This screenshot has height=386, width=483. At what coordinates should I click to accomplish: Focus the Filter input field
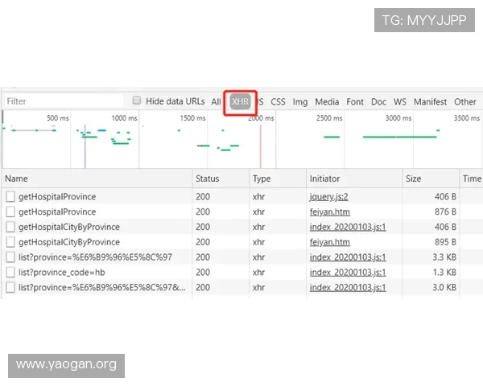(x=64, y=101)
